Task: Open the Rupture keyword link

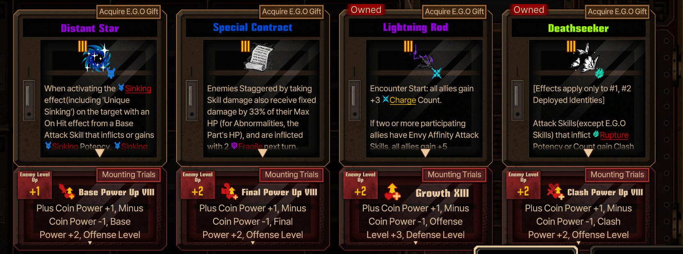Action: pos(614,135)
